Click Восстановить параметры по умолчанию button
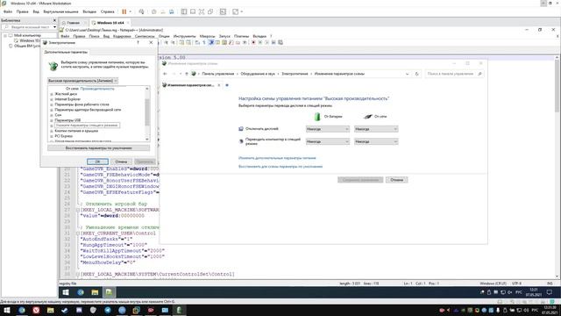Image resolution: width=561 pixels, height=316 pixels. coord(99,148)
